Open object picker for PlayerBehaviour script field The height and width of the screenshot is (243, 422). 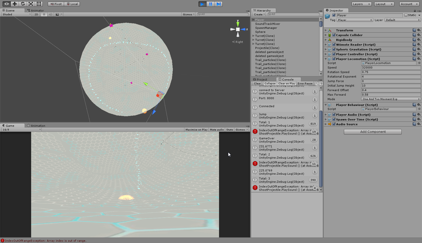(419, 109)
